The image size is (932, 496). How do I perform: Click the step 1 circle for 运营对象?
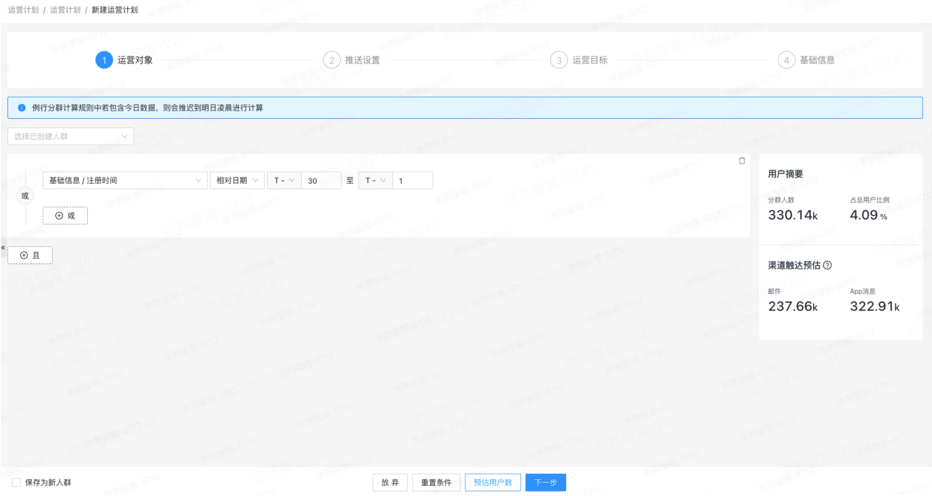(x=104, y=60)
